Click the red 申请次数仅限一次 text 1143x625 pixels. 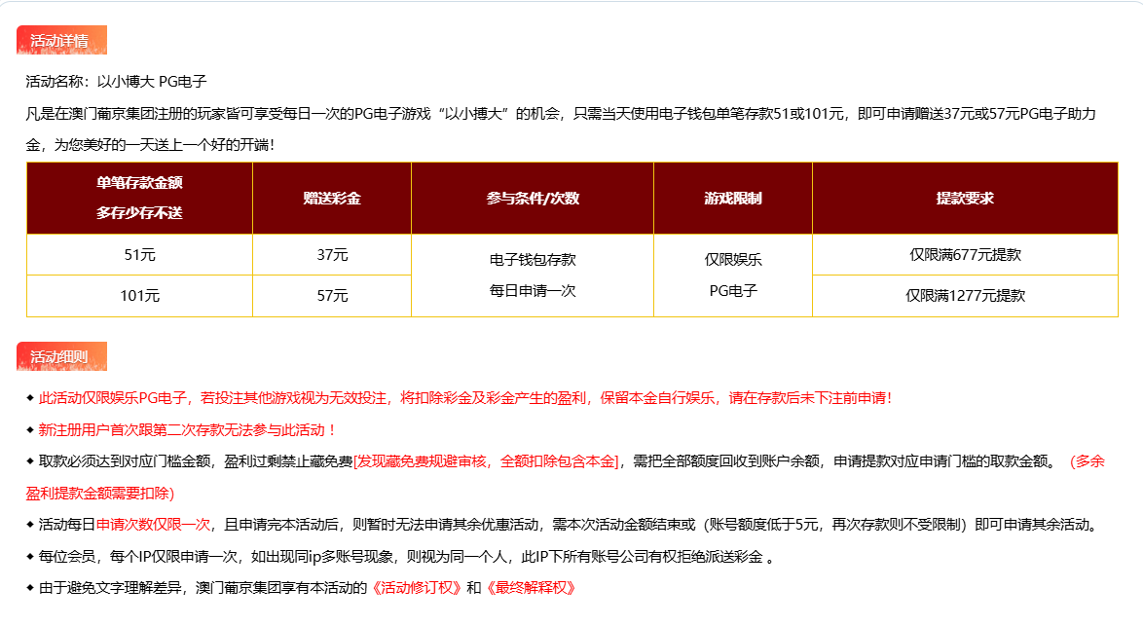pos(153,525)
